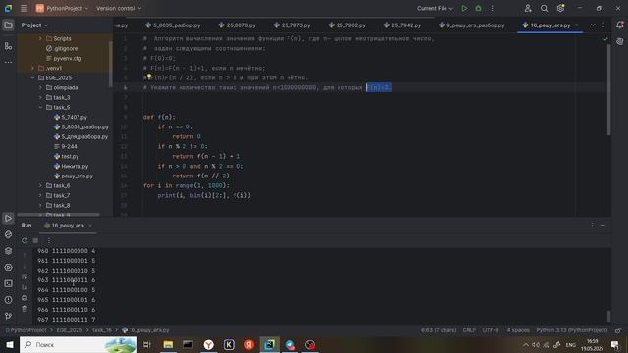
Task: Open PythonProject project dropdown
Action: [x=62, y=8]
